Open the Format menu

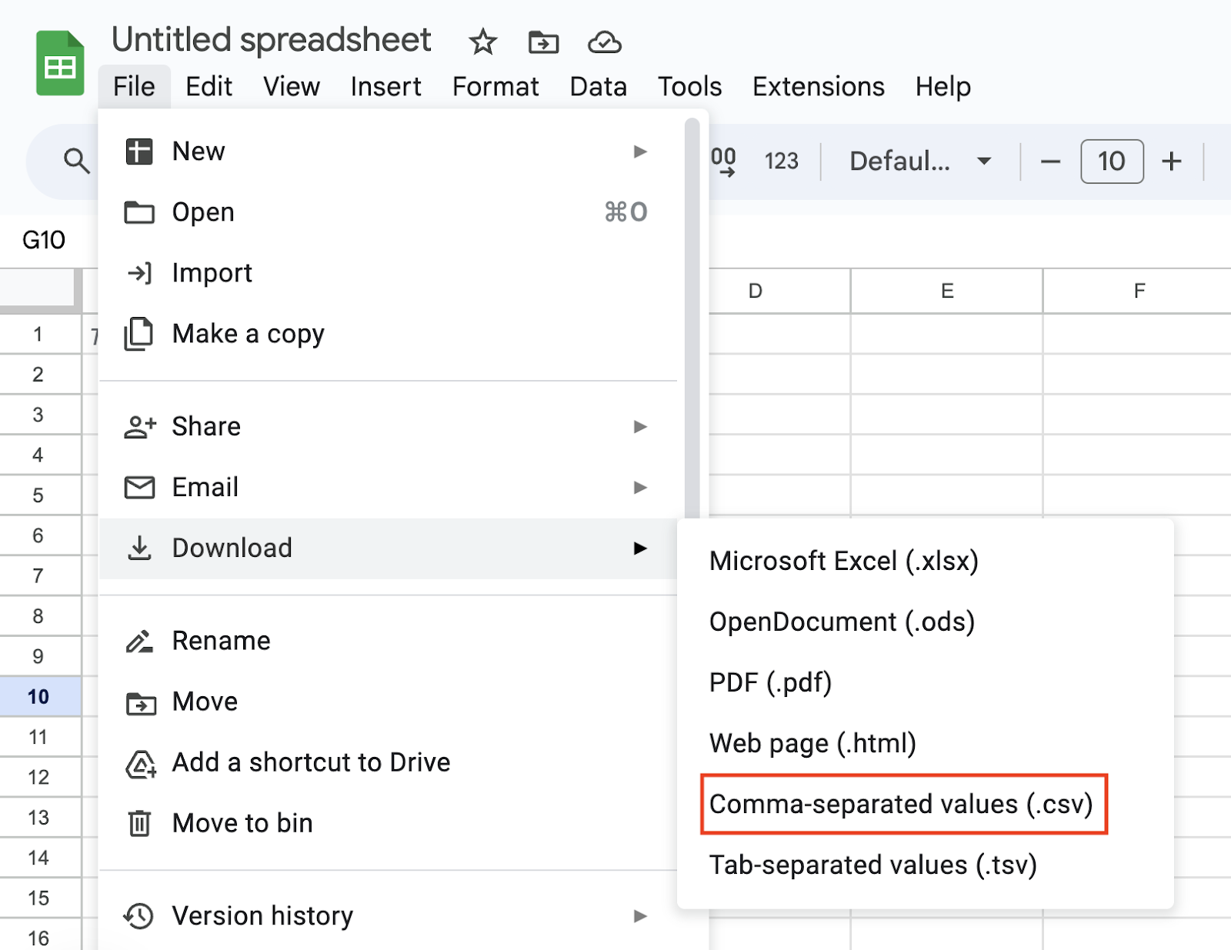tap(495, 86)
